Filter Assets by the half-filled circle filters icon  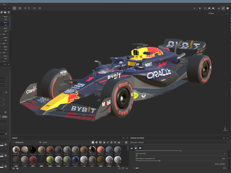104,142
